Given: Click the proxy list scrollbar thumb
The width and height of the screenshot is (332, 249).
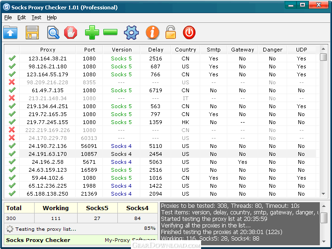Looking at the screenshot, I should tap(323, 57).
